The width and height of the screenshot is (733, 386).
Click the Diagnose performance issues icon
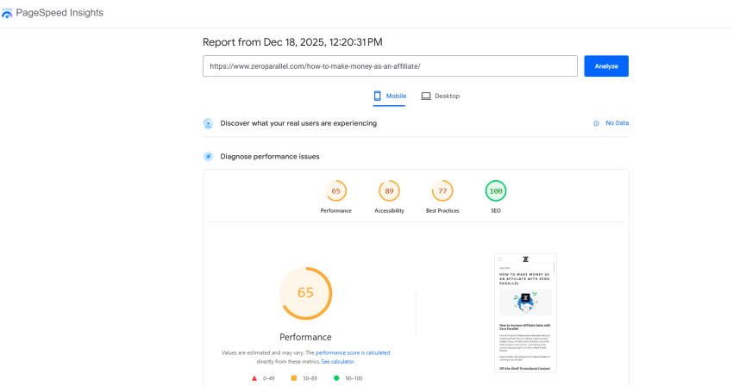click(x=208, y=157)
